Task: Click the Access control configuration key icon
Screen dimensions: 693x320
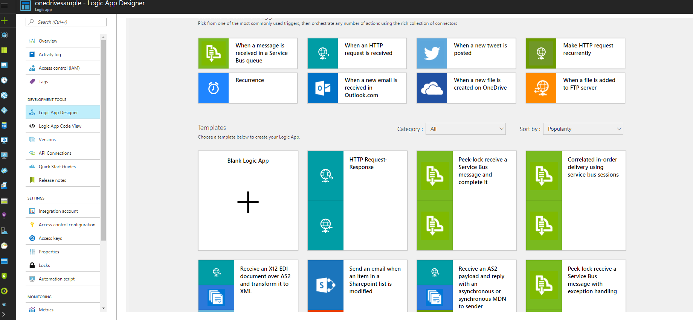Action: tap(32, 225)
